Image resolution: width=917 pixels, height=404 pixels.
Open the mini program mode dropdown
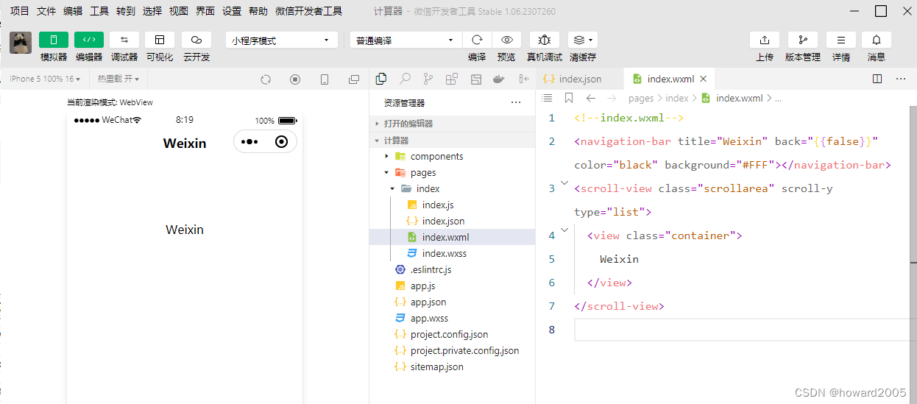click(282, 40)
